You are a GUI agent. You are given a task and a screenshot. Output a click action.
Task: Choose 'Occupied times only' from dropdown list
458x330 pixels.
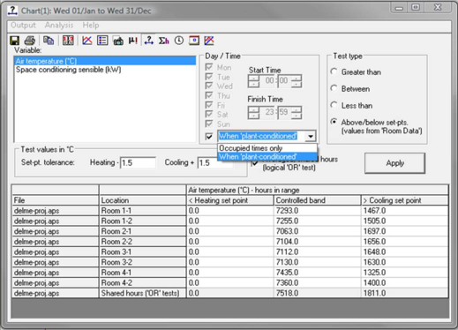tap(267, 148)
